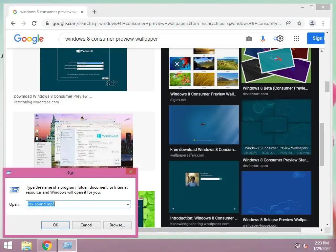
Task: Open the Chrome profile avatar icon
Action: point(312,23)
